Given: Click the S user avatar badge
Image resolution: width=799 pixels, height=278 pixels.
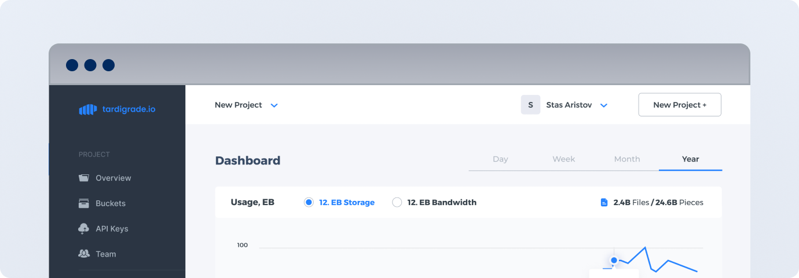Looking at the screenshot, I should (530, 105).
